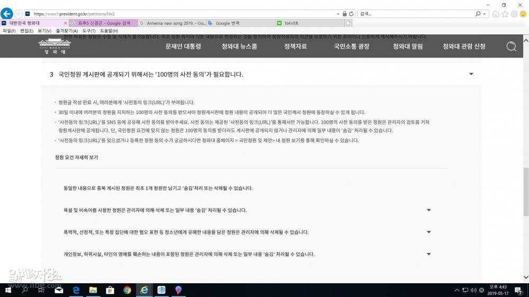Open the favorites star icon
This screenshot has height=297, width=529.
505,14
